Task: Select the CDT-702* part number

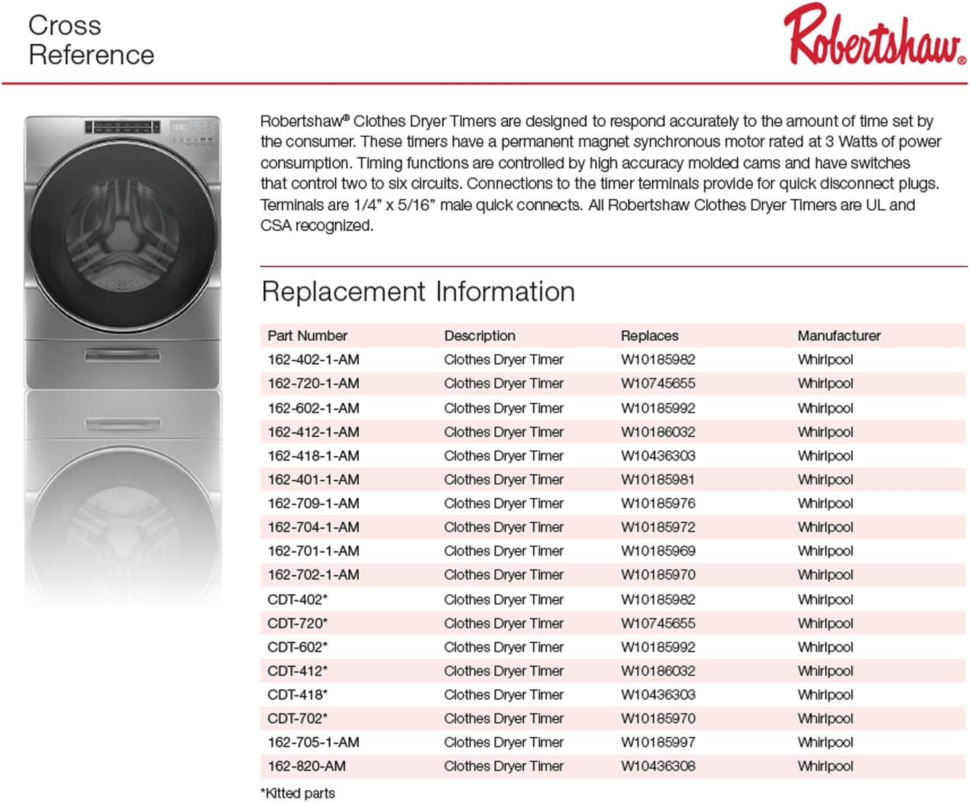Action: click(298, 718)
